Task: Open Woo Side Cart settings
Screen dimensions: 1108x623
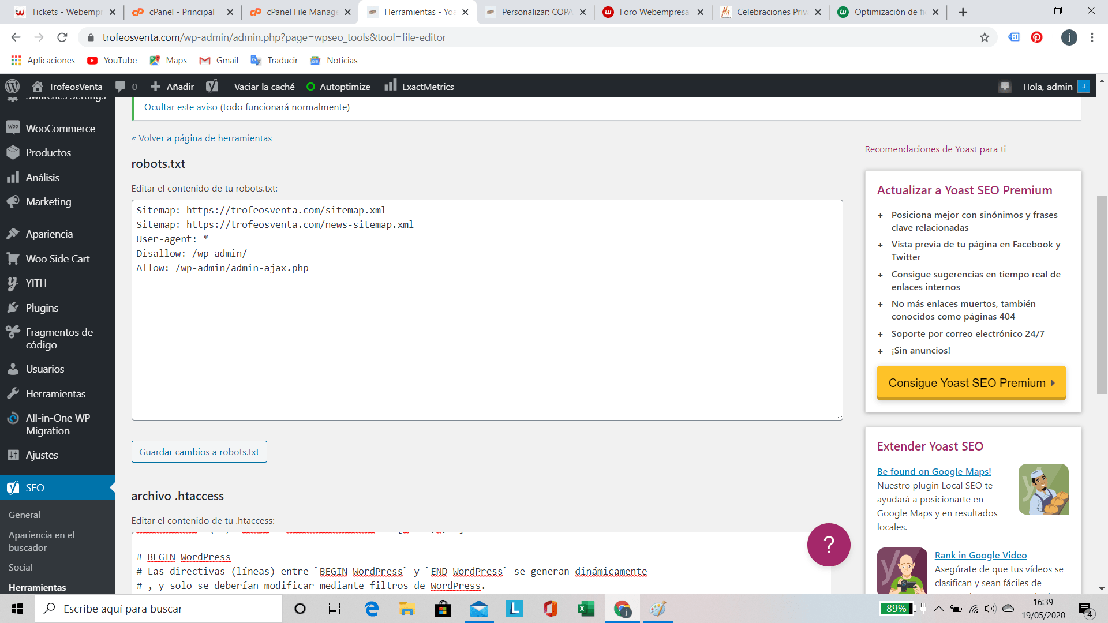Action: pyautogui.click(x=58, y=259)
